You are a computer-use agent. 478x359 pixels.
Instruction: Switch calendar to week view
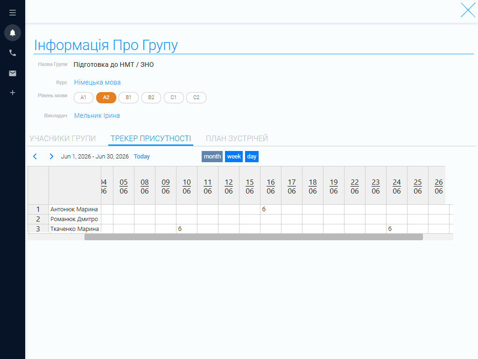(234, 157)
